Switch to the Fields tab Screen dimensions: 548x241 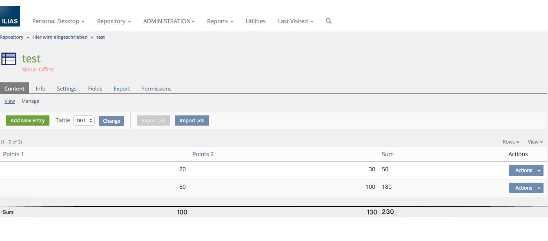95,88
